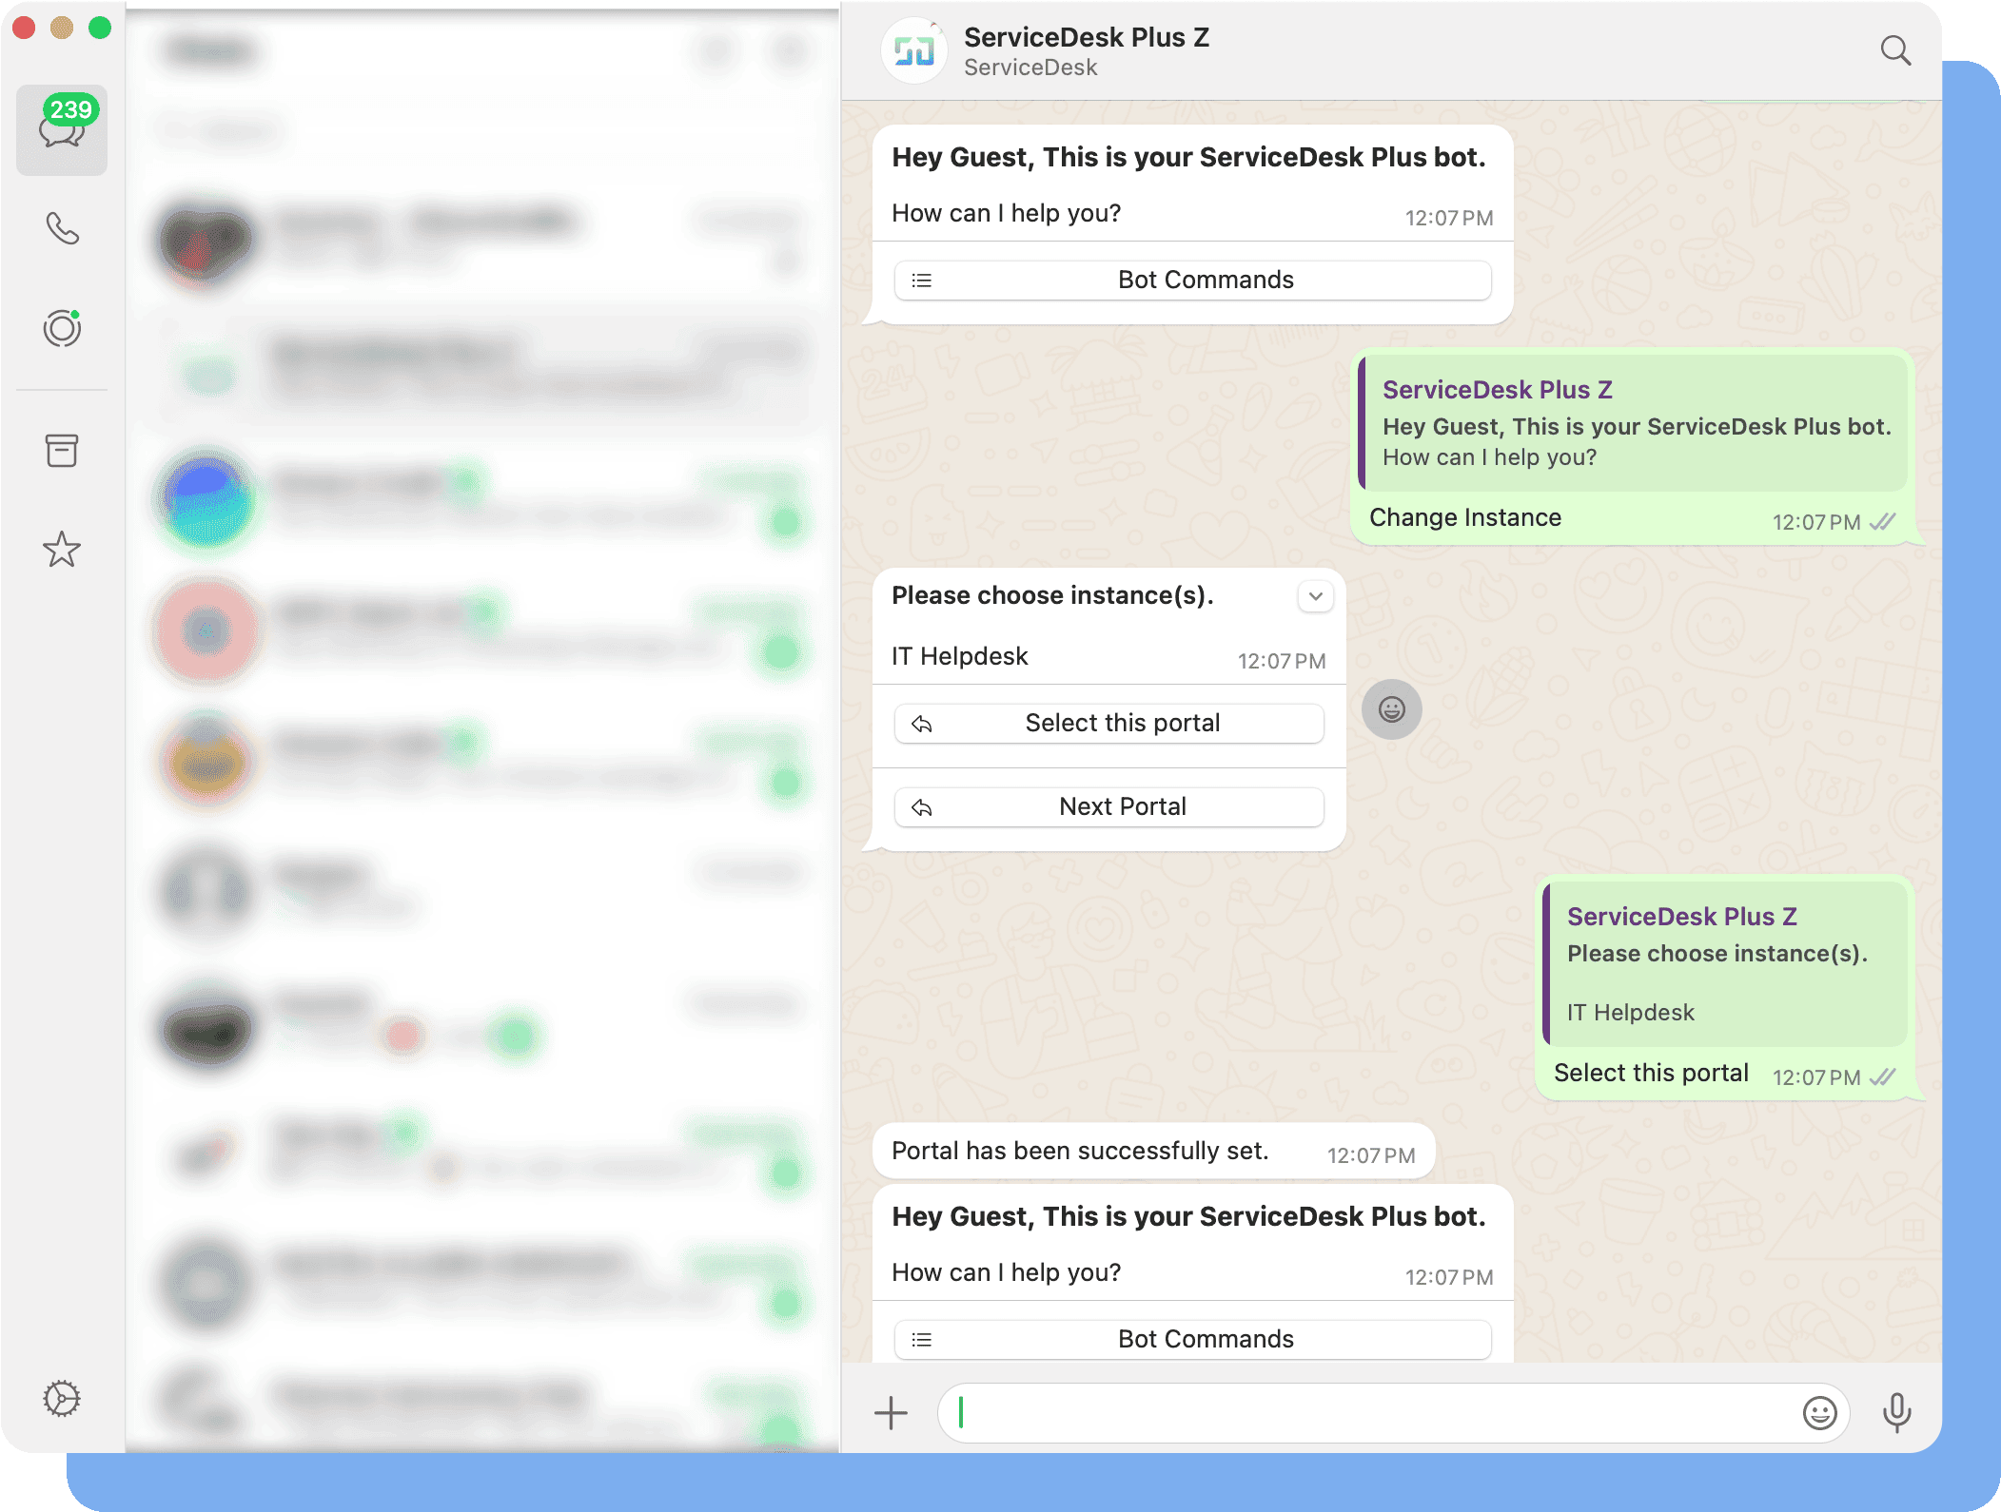Open Starred messages

tap(61, 549)
